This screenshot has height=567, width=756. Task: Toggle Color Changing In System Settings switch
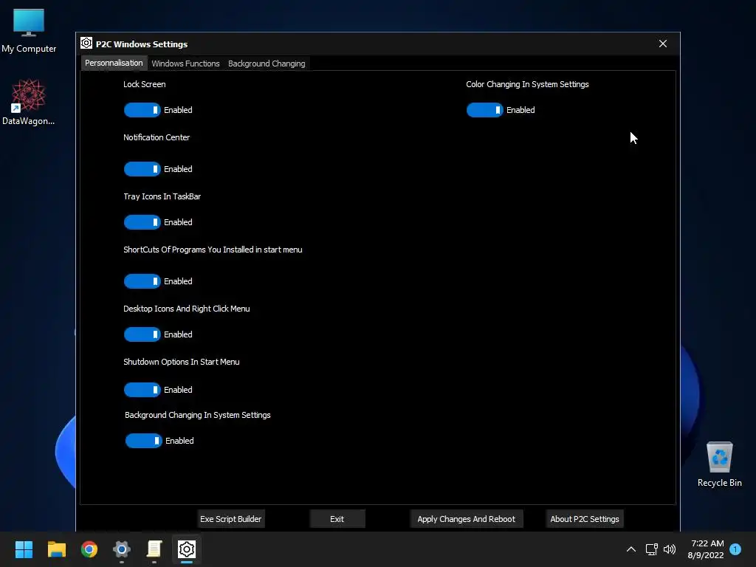484,110
